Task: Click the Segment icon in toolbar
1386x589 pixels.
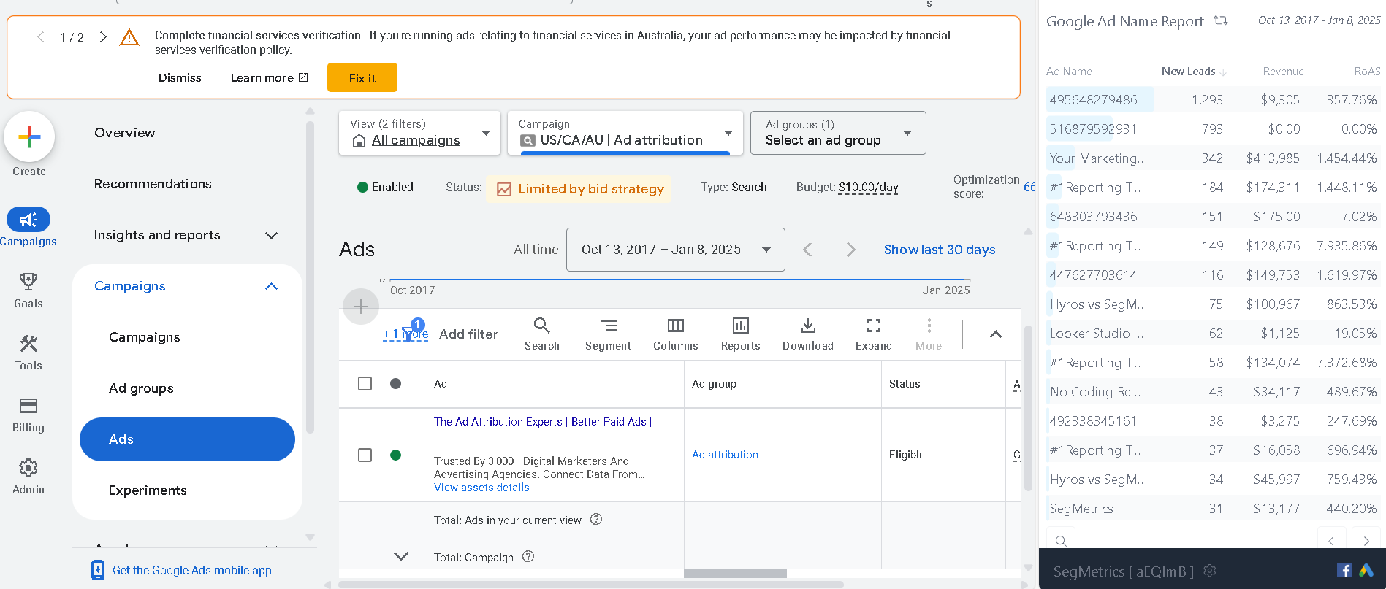Action: (x=608, y=326)
